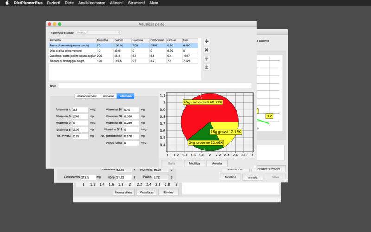
Task: Click Modifica in Visualizza pasto window
Action: tap(194, 163)
